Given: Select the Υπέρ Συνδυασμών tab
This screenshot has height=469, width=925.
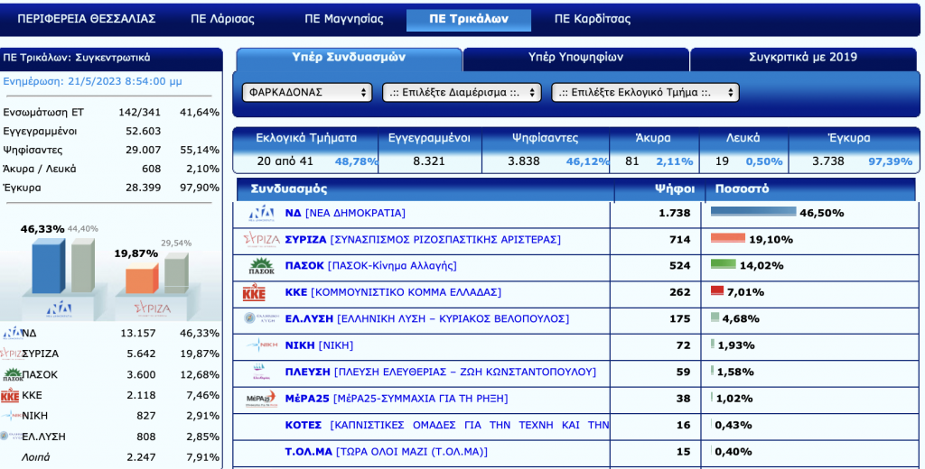Looking at the screenshot, I should click(x=349, y=58).
